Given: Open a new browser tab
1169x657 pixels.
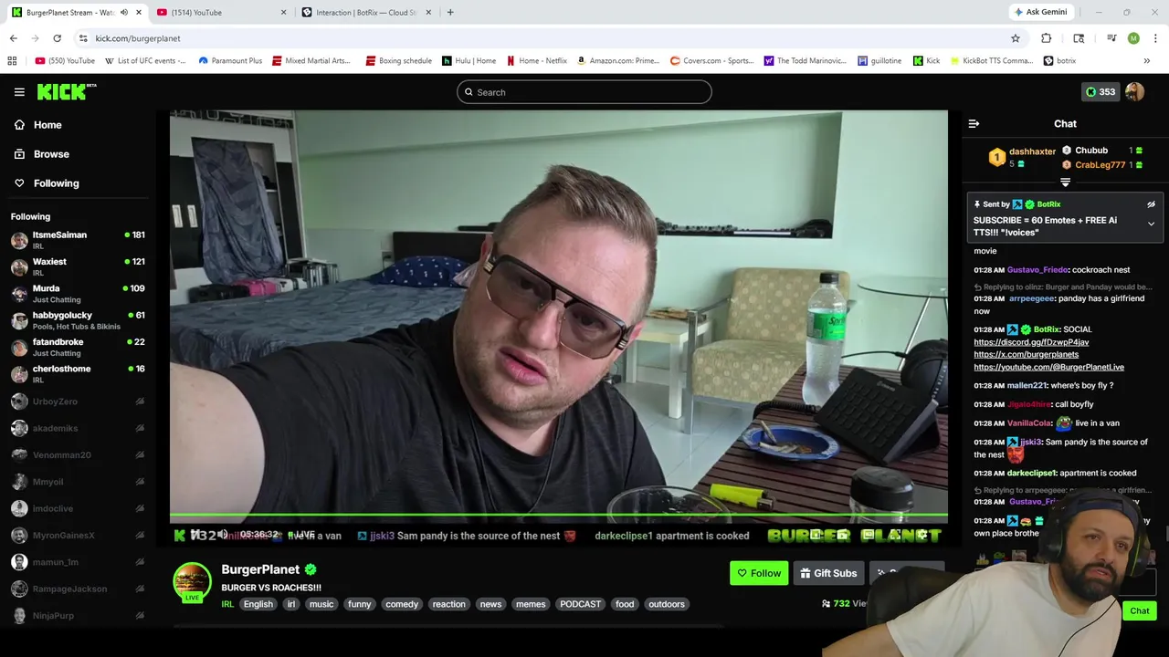Looking at the screenshot, I should (450, 13).
